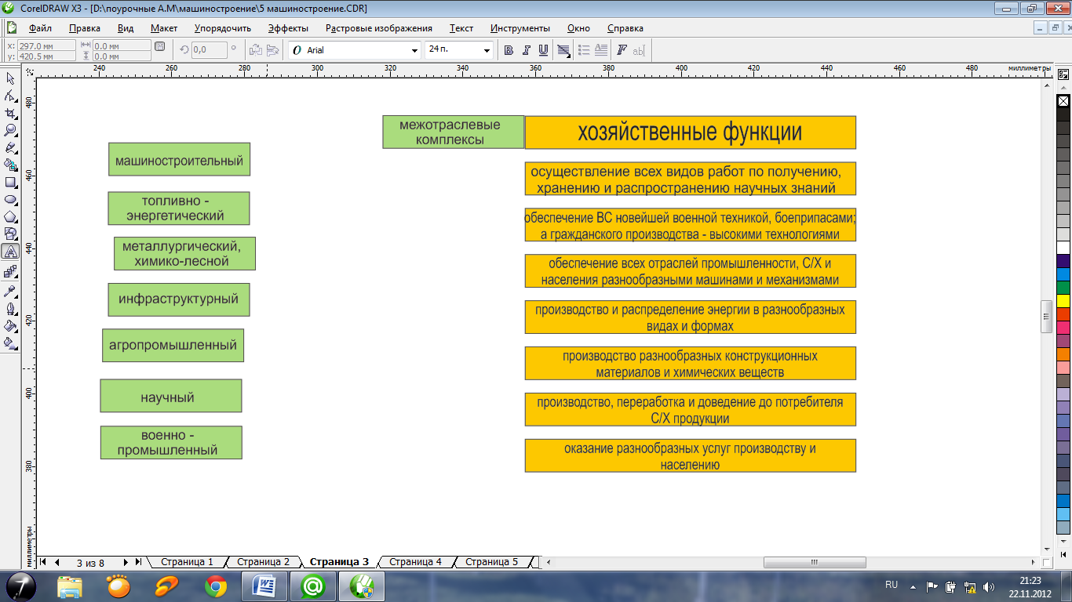Select the Polygon tool
The width and height of the screenshot is (1072, 602).
coord(11,216)
